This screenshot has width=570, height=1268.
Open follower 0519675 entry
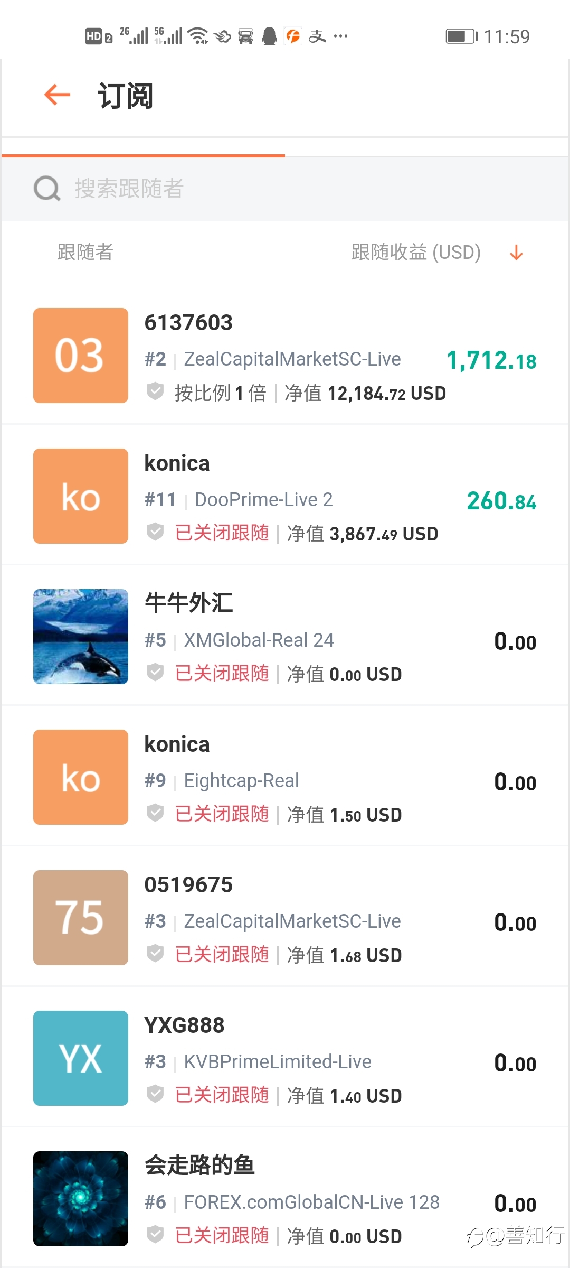285,917
